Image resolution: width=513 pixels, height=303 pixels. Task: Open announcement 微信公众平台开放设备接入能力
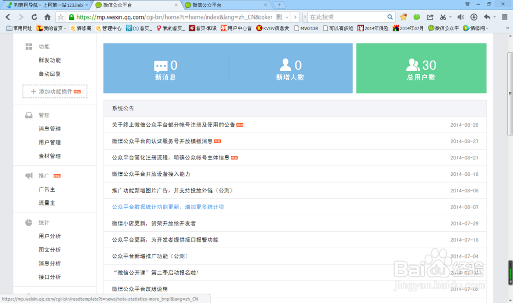(151, 174)
